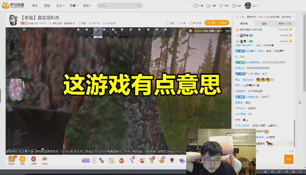Click the Huya logo in the header
306x175 pixels.
pyautogui.click(x=13, y=5)
